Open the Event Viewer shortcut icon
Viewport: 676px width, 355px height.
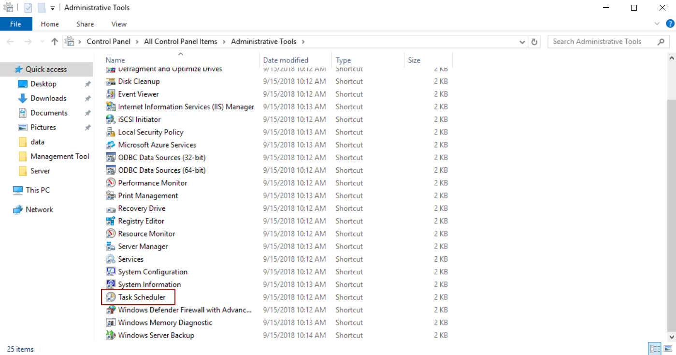coord(111,94)
